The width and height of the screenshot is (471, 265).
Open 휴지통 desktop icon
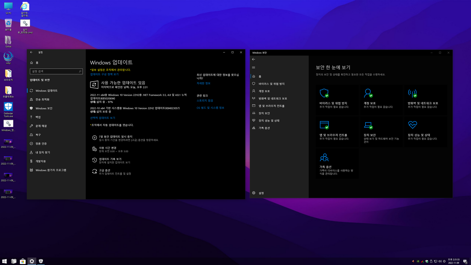(x=8, y=25)
